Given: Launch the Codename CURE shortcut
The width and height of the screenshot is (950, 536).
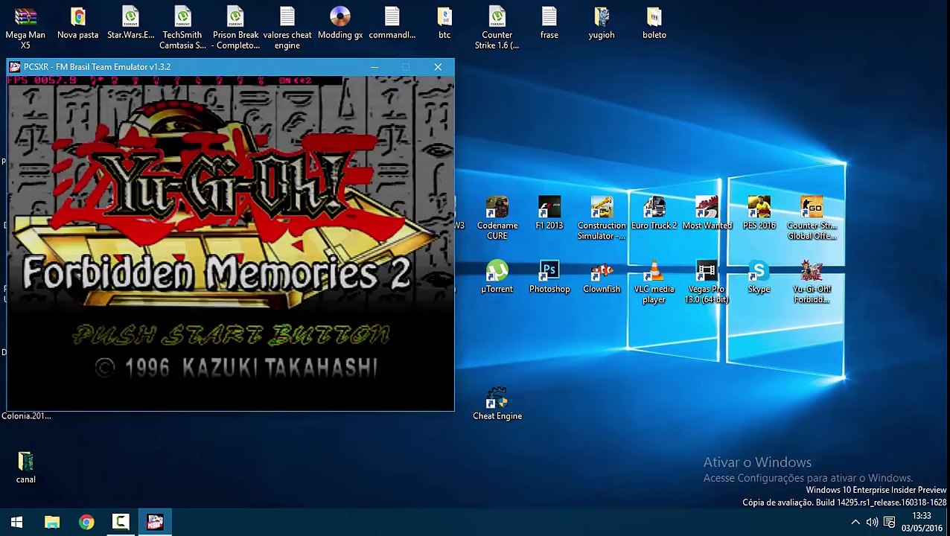Looking at the screenshot, I should click(x=497, y=207).
